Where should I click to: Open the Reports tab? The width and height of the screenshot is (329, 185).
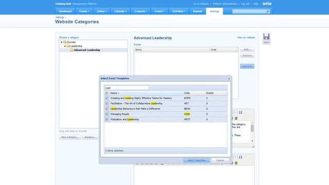tap(197, 11)
